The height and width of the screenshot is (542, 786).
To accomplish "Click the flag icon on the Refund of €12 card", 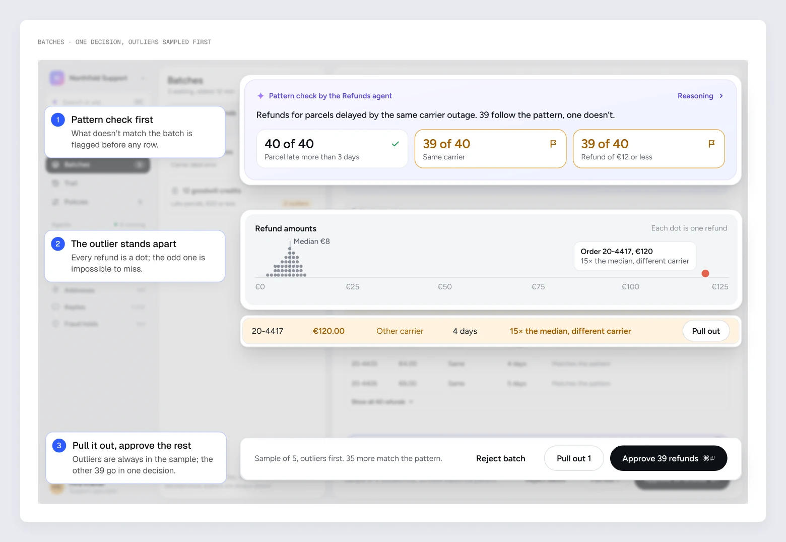I will [x=711, y=144].
